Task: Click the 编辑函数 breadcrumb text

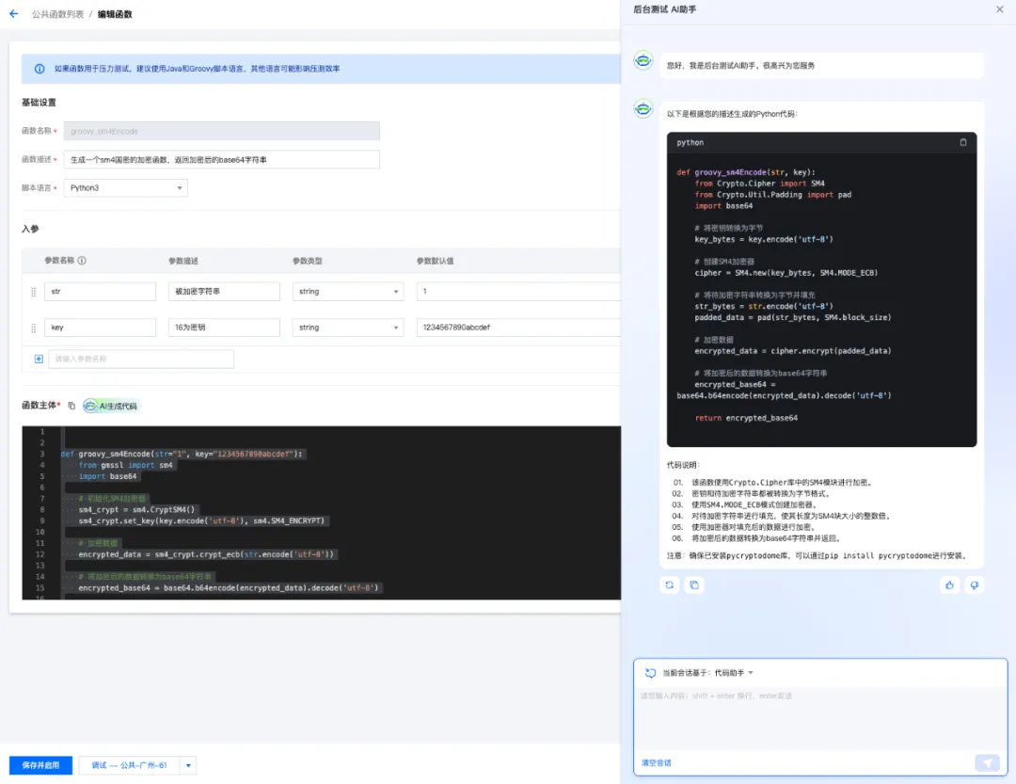Action: tap(115, 14)
